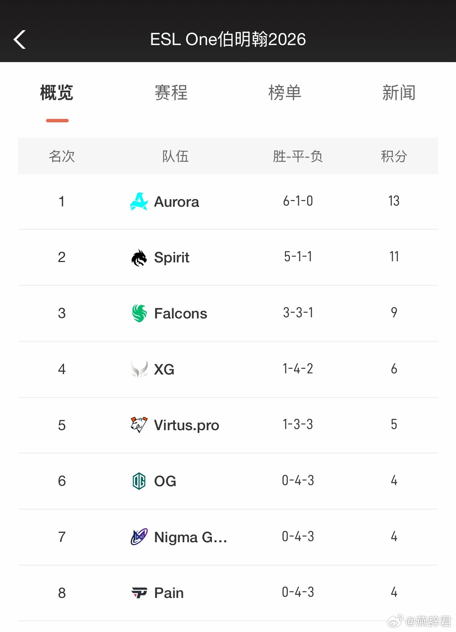Screen dimensions: 456x632
Task: Click Falcons' 3-3-1 record
Action: tap(298, 313)
